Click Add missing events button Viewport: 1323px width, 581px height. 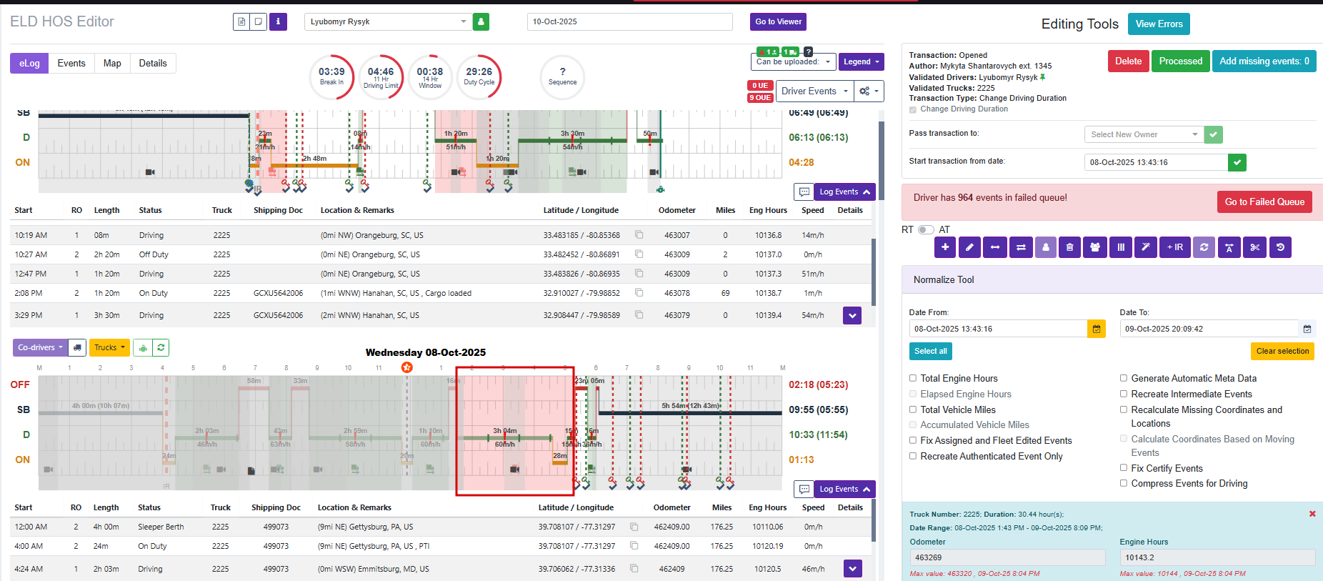pos(1264,61)
